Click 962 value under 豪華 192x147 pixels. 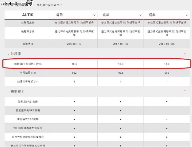121,73
